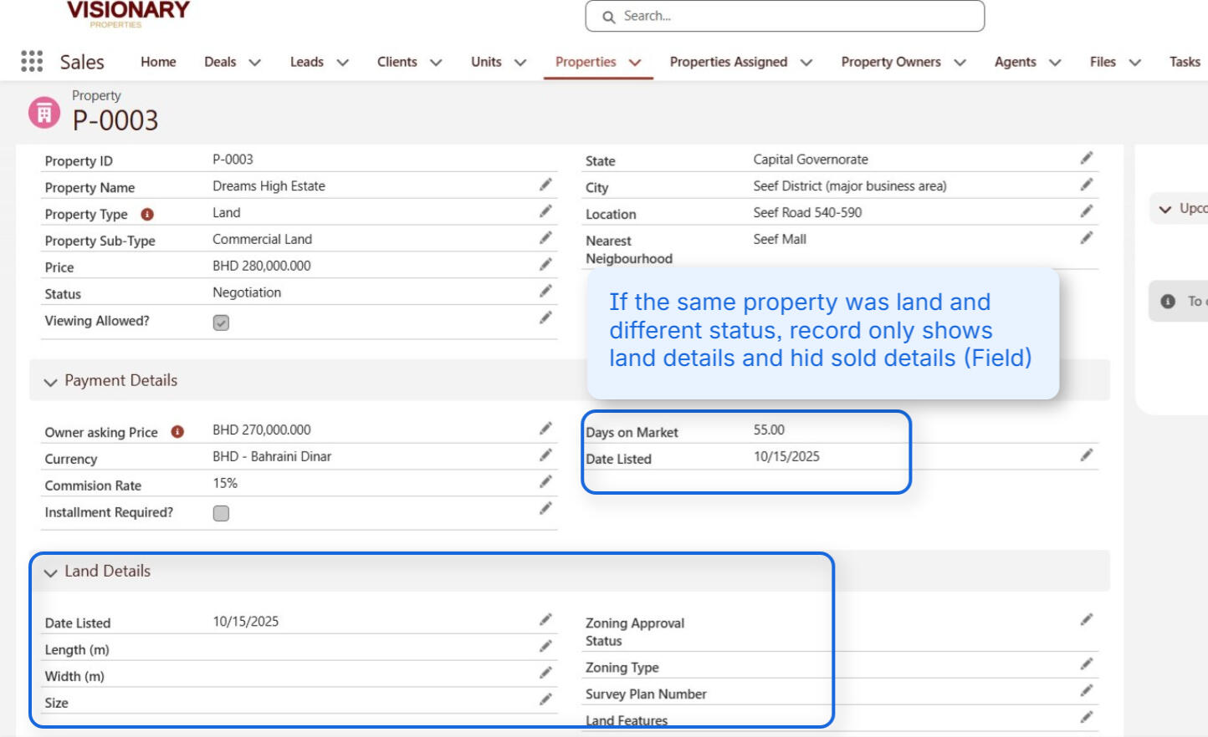The height and width of the screenshot is (737, 1208).
Task: Collapse the Payment Details section
Action: [53, 380]
